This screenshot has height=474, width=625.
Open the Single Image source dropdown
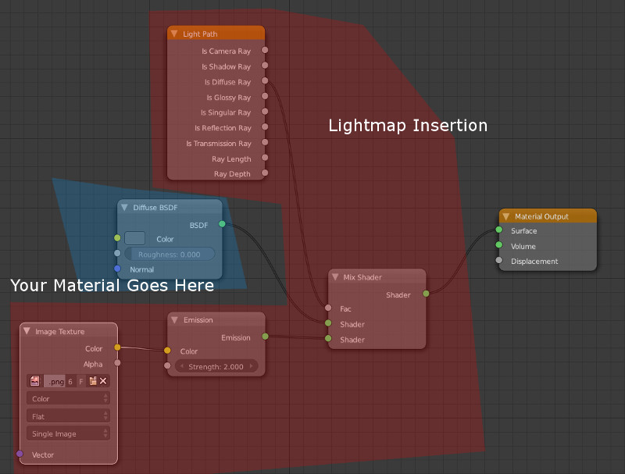point(68,433)
